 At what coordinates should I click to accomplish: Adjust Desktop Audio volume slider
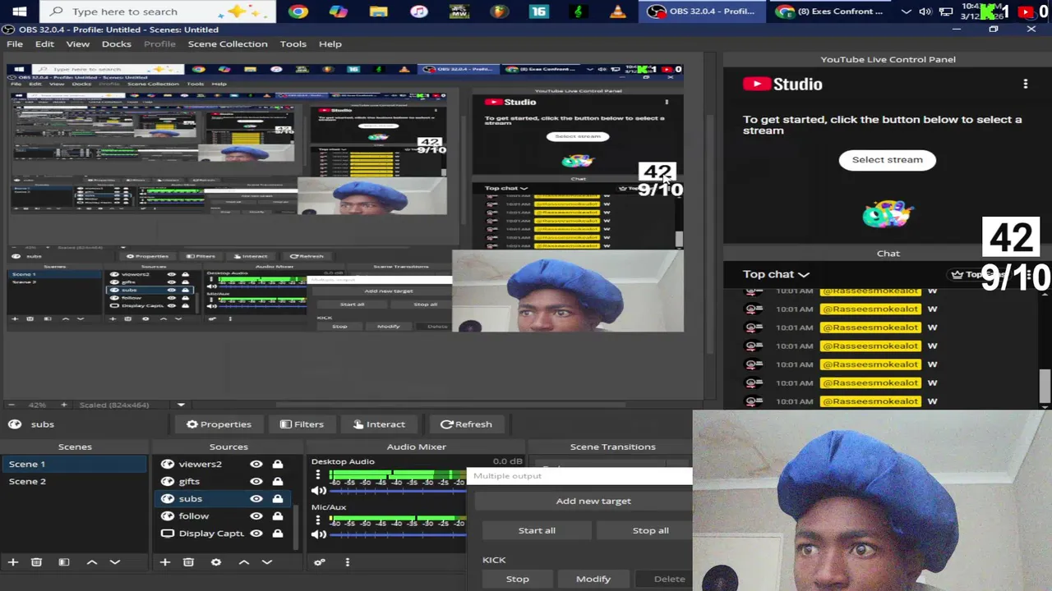tap(398, 491)
